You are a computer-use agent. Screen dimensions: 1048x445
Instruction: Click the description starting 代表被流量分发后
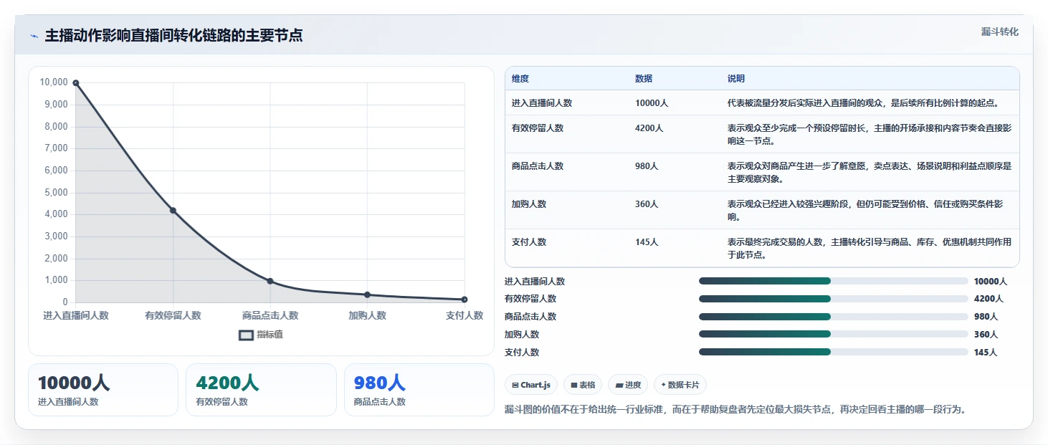tap(863, 103)
